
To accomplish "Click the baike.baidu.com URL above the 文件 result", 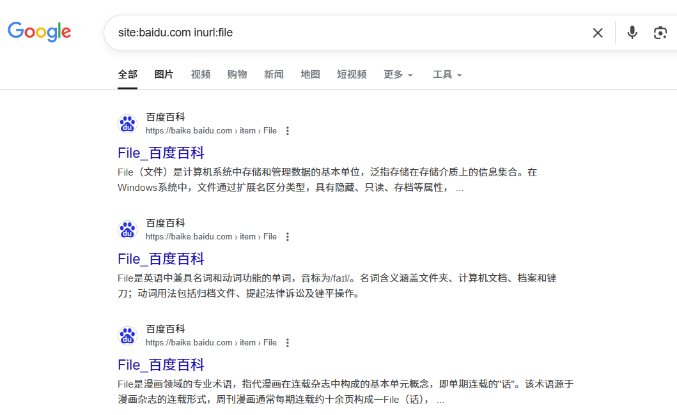I will coord(211,131).
